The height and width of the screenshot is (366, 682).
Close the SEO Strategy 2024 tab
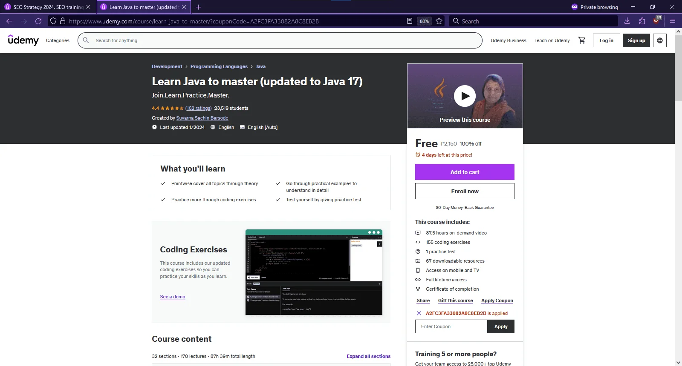tap(88, 7)
